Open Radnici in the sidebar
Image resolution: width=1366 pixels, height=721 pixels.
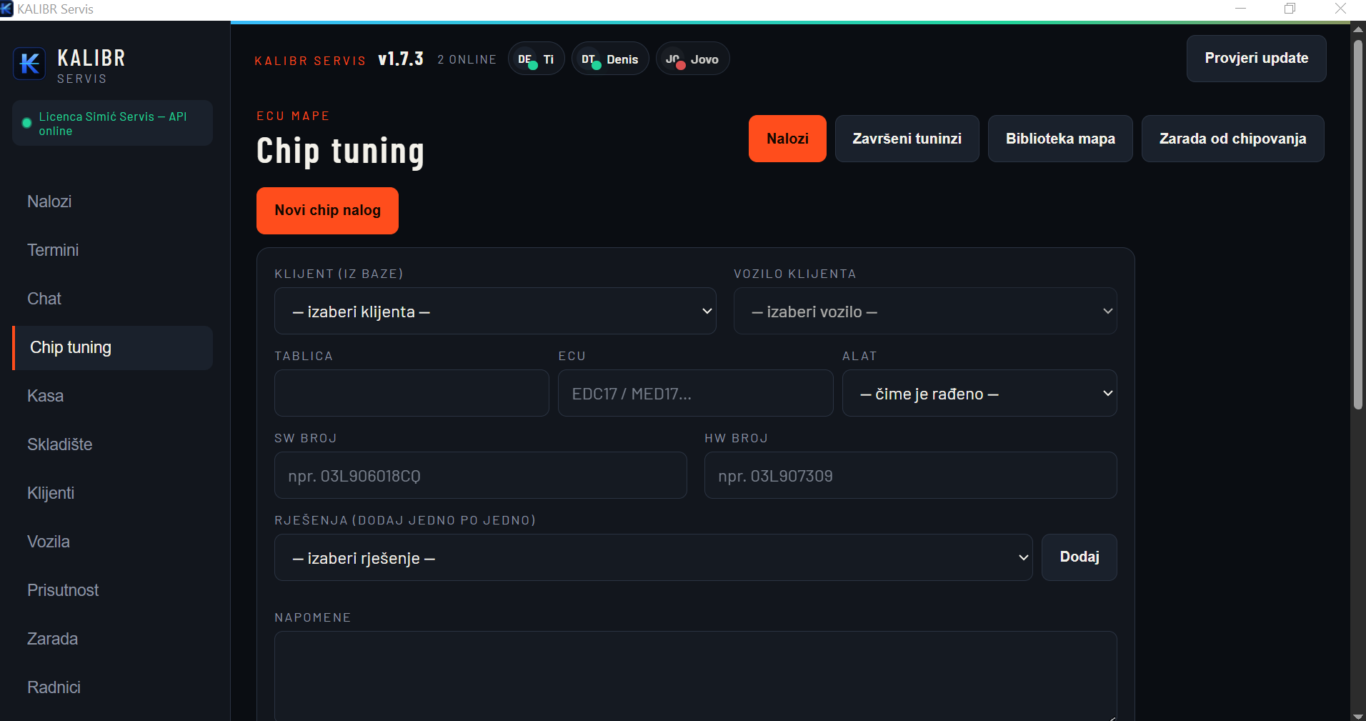click(x=112, y=687)
